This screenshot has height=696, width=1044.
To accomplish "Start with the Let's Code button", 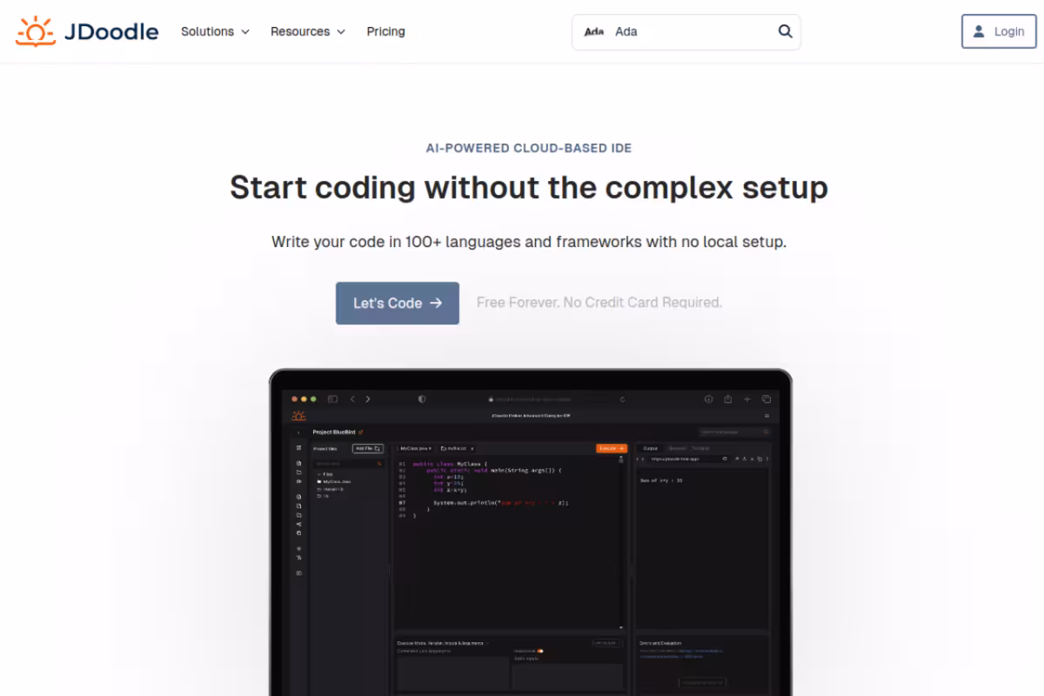I will [x=398, y=303].
